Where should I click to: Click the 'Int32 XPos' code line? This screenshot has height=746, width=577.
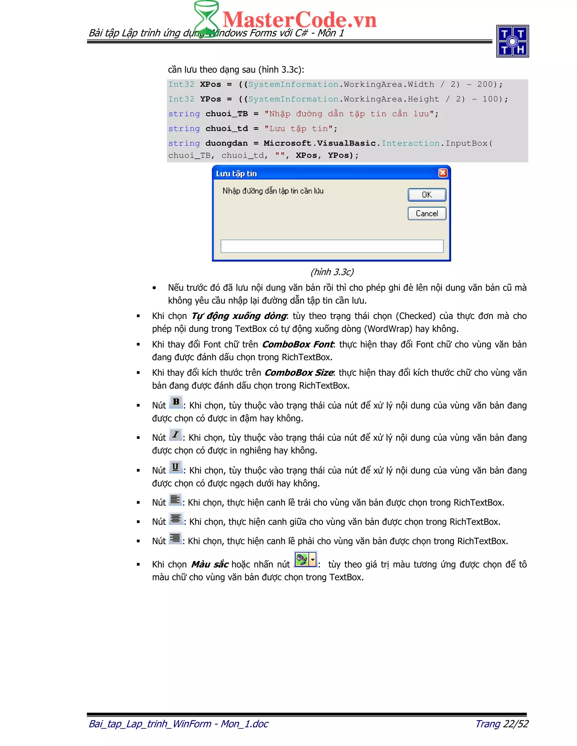335,84
